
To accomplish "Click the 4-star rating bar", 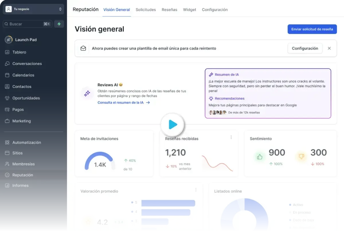I will click(x=166, y=212).
